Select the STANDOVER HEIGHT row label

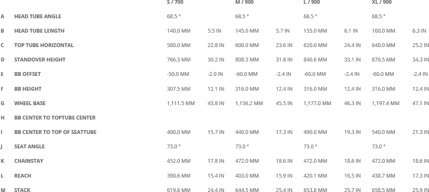click(x=40, y=60)
